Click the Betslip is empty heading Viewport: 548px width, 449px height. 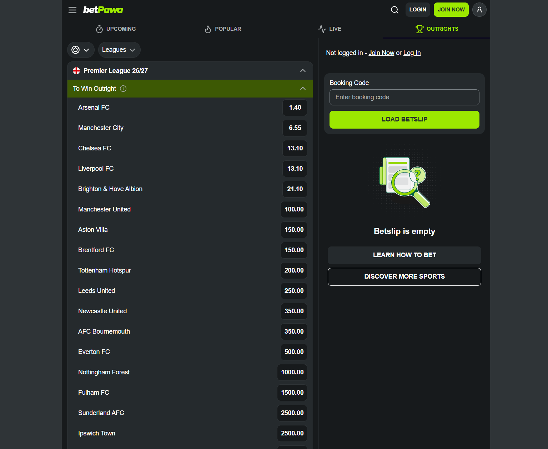click(404, 231)
